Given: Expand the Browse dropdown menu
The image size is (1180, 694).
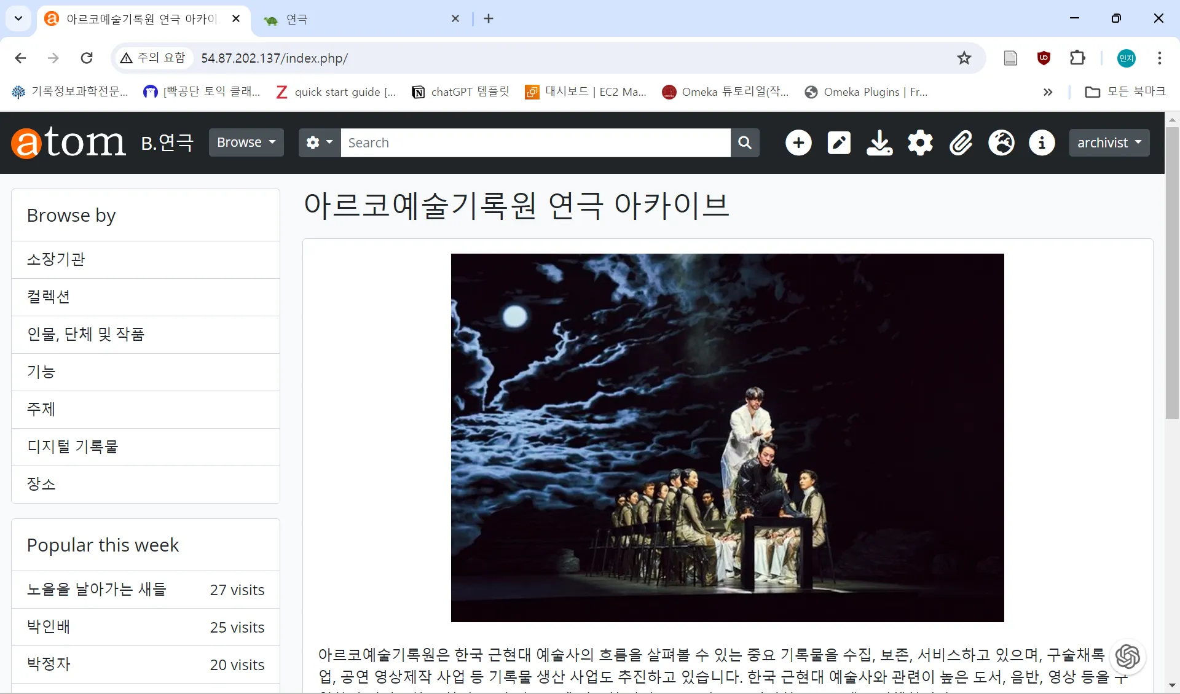Looking at the screenshot, I should (x=246, y=142).
